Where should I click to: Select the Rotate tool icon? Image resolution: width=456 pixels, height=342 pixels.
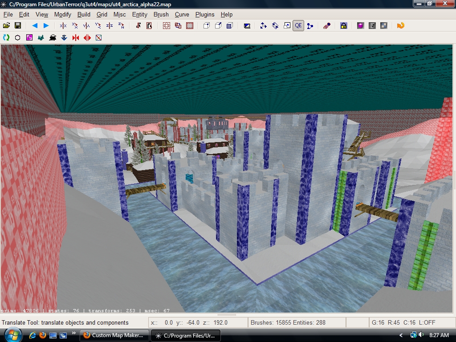point(275,26)
